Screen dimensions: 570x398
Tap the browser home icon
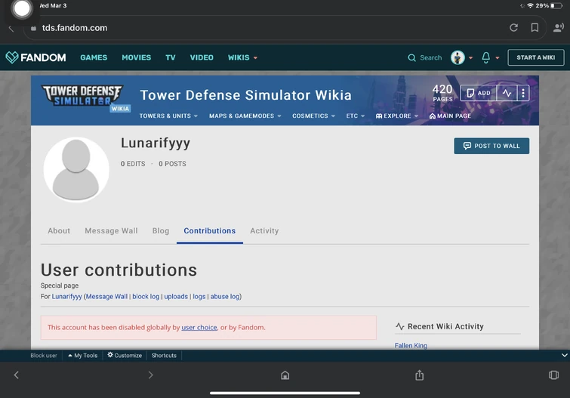click(x=285, y=375)
